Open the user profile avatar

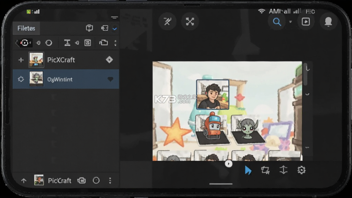click(328, 22)
